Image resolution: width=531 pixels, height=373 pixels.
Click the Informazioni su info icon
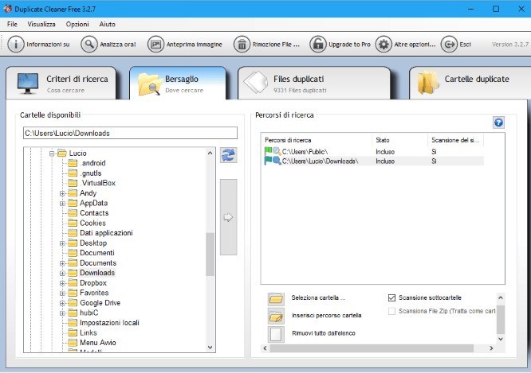(x=15, y=44)
